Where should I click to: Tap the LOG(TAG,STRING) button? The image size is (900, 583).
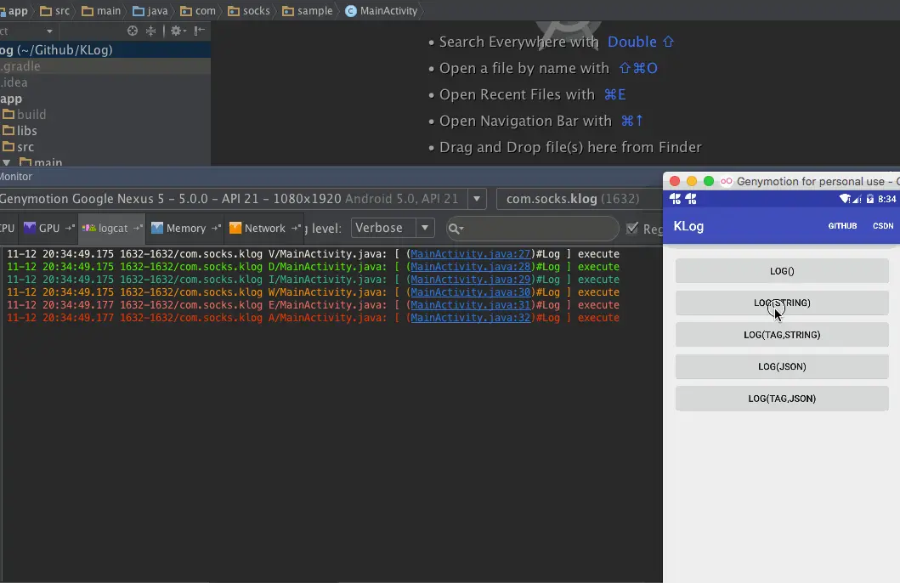(782, 335)
